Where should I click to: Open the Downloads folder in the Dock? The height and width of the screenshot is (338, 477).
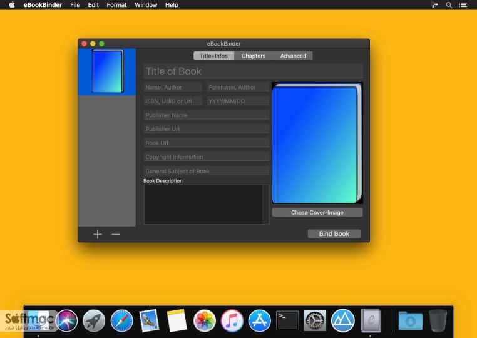[x=411, y=320]
